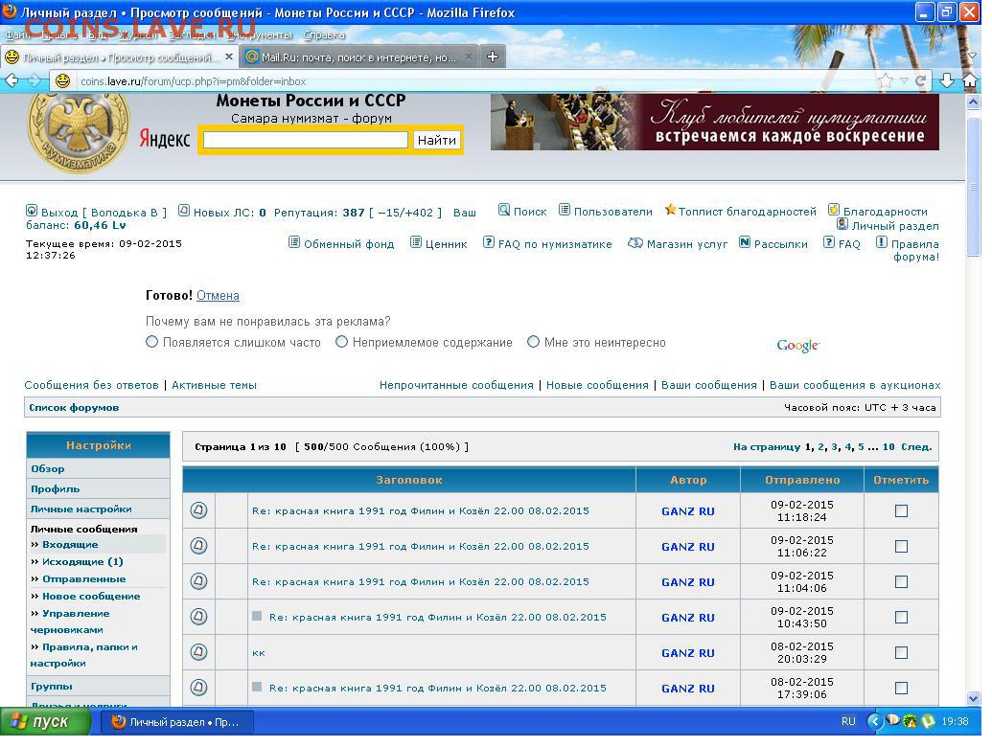Click the forward navigation arrow
Screen dimensions: 992x747
35,80
